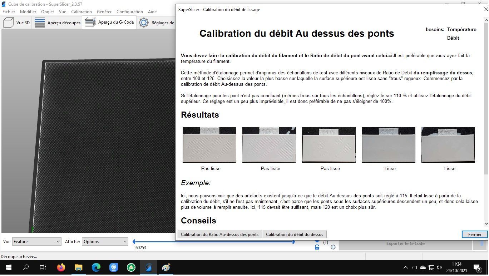
Task: Launch Firefox from the taskbar
Action: (61, 267)
